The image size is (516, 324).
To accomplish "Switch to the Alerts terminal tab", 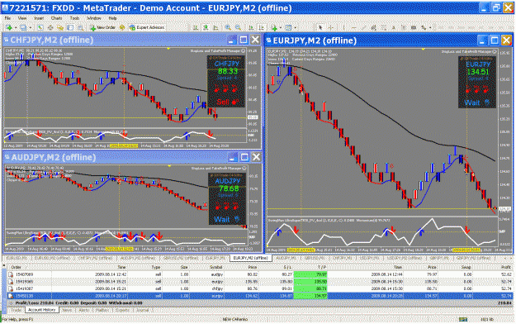I will click(x=84, y=310).
